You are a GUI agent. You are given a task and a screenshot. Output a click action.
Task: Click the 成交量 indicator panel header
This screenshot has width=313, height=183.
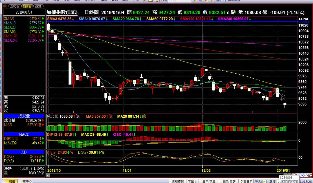[24, 116]
